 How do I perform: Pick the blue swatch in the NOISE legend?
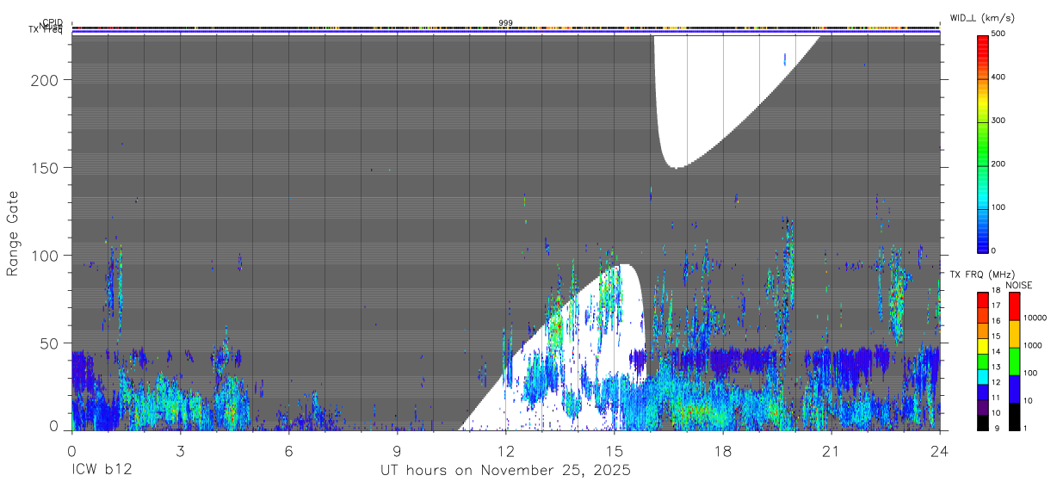[x=1014, y=388]
